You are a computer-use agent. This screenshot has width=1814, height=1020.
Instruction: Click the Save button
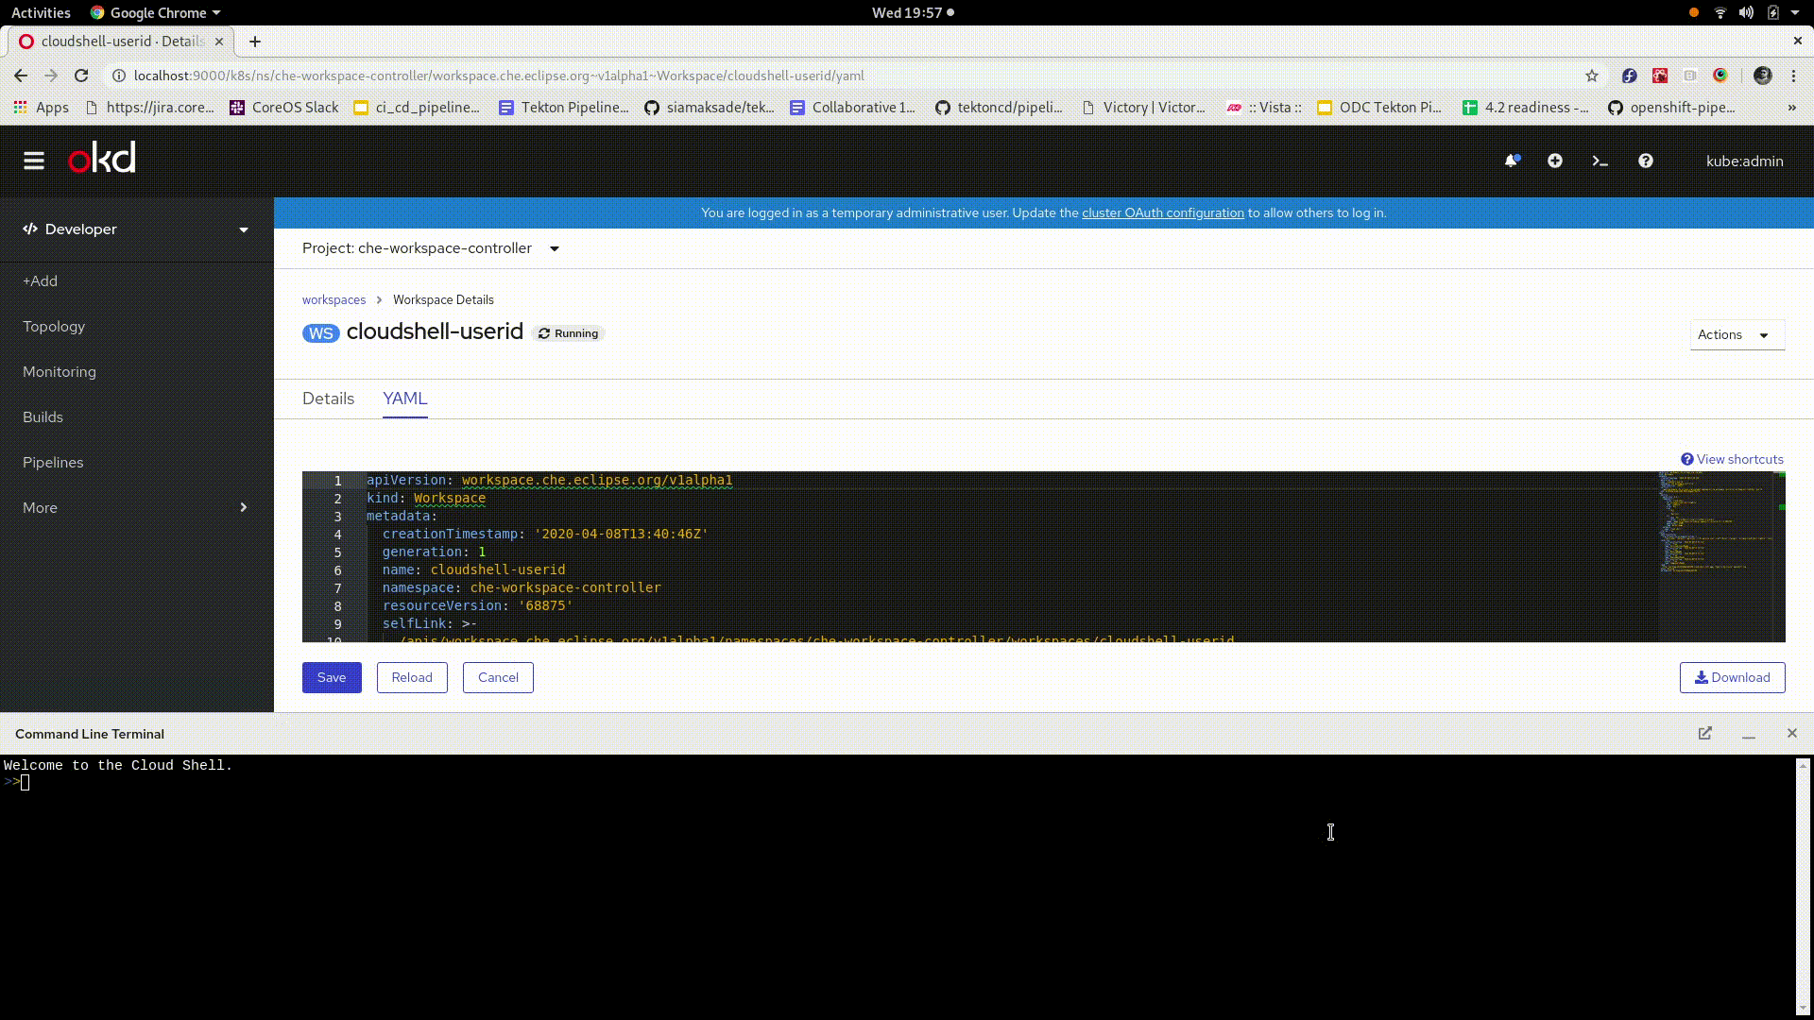[x=332, y=677]
